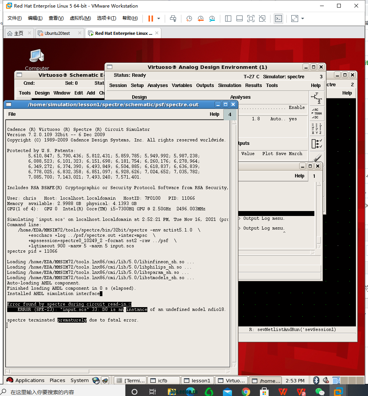368x396 pixels.
Task: Open the Variables menu in ADE
Action: [182, 85]
